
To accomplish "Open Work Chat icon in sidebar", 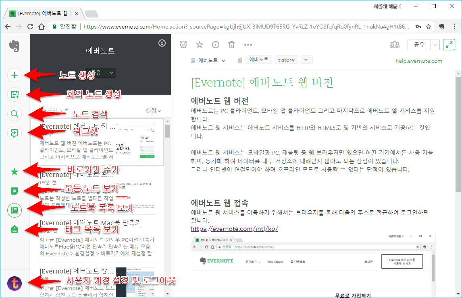I will [15, 133].
